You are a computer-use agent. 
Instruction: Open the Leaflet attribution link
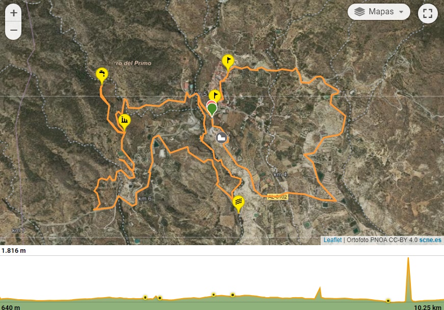tap(332, 240)
